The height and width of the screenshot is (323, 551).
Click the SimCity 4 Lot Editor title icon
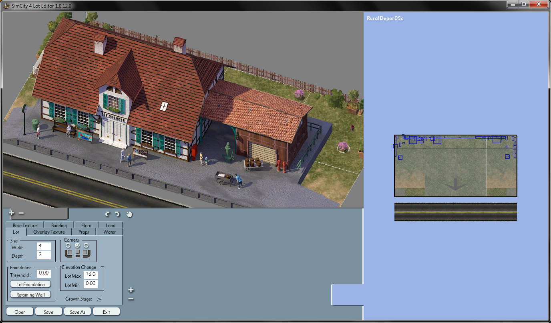coord(6,5)
